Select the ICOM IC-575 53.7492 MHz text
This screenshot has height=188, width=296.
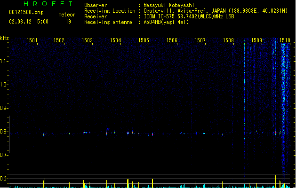point(189,16)
